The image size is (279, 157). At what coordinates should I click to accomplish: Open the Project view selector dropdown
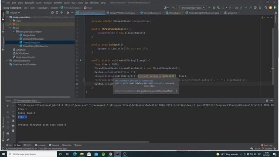[x=13, y=13]
